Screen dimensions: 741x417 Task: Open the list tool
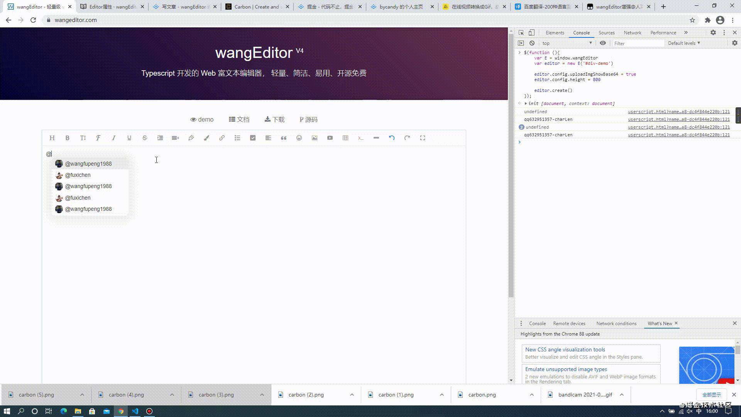click(x=237, y=138)
